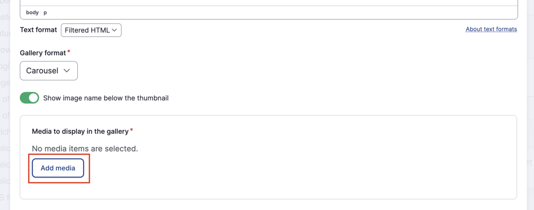Click the chevron arrow in the Carousel dropdown
534x210 pixels.
pyautogui.click(x=67, y=71)
